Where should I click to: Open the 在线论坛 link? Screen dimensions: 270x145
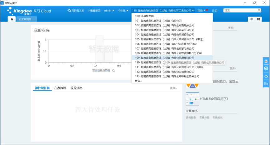click(218, 117)
